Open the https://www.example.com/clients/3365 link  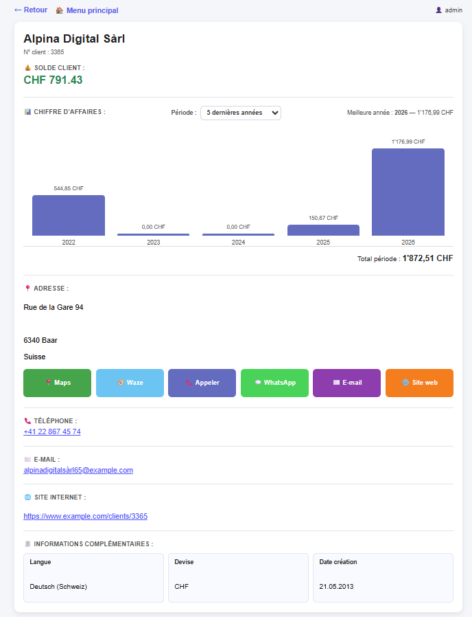click(x=86, y=516)
